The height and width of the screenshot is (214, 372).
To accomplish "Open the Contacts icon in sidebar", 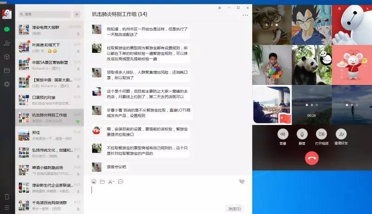I will [7, 43].
